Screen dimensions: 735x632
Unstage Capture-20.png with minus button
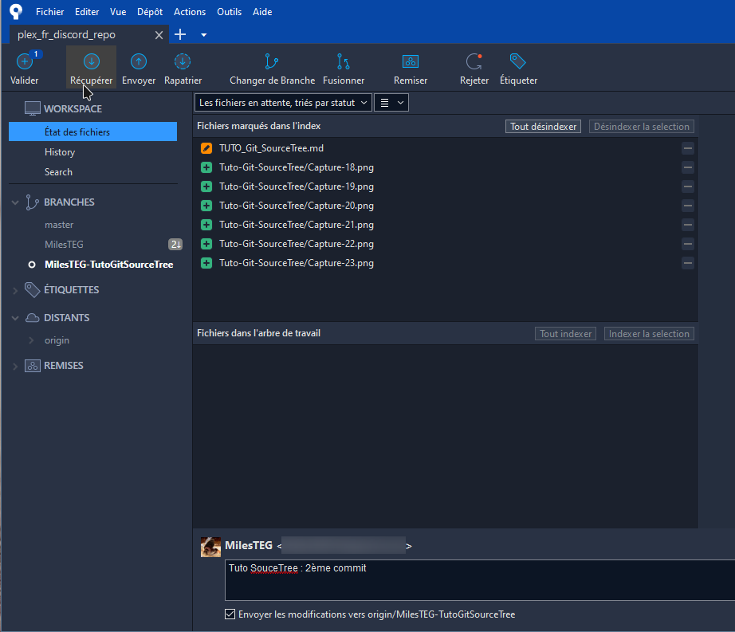pos(688,206)
